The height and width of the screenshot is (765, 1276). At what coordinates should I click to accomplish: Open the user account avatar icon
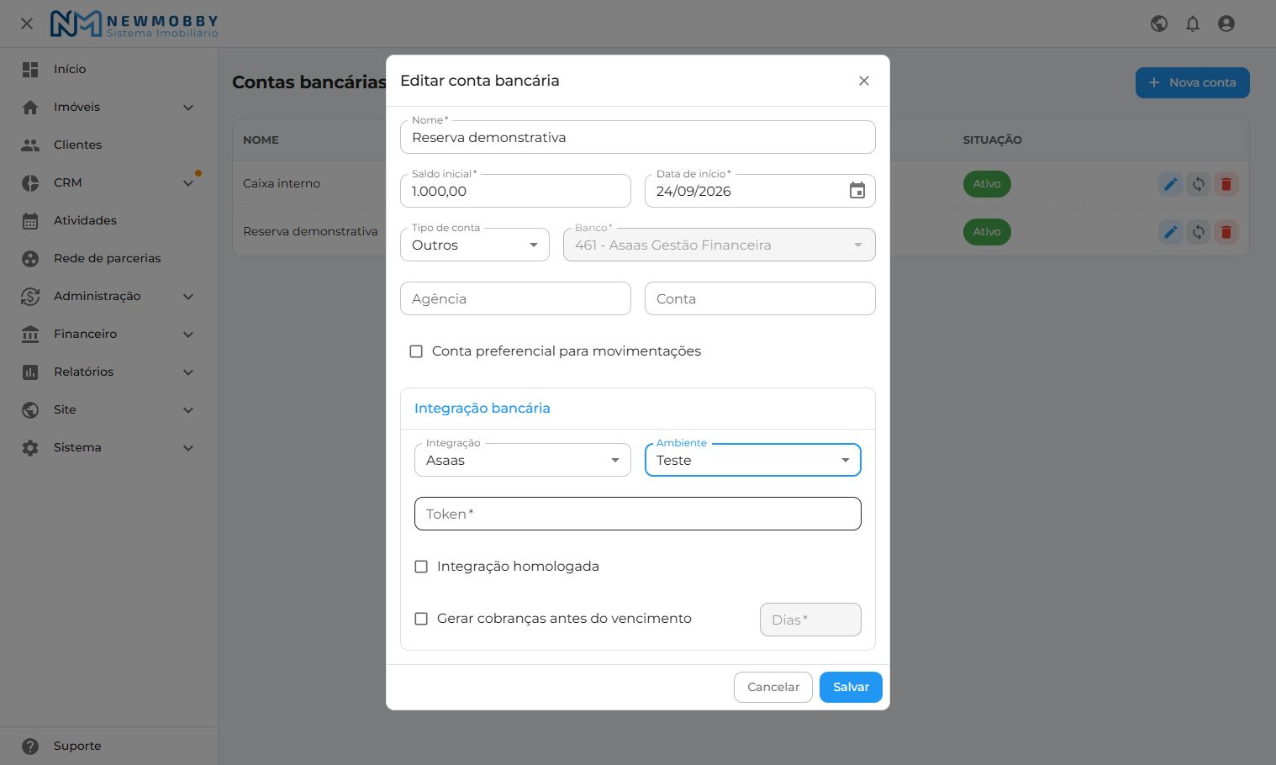(x=1226, y=24)
